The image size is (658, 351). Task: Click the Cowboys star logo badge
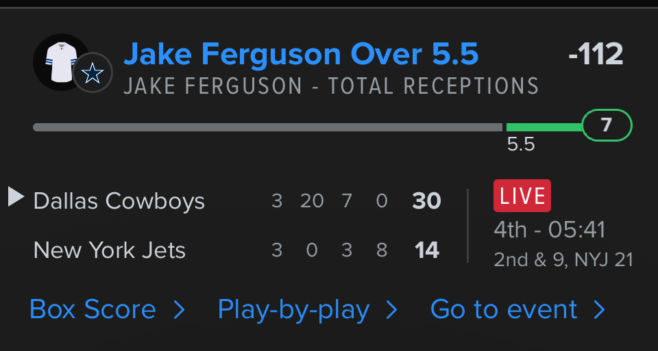93,73
